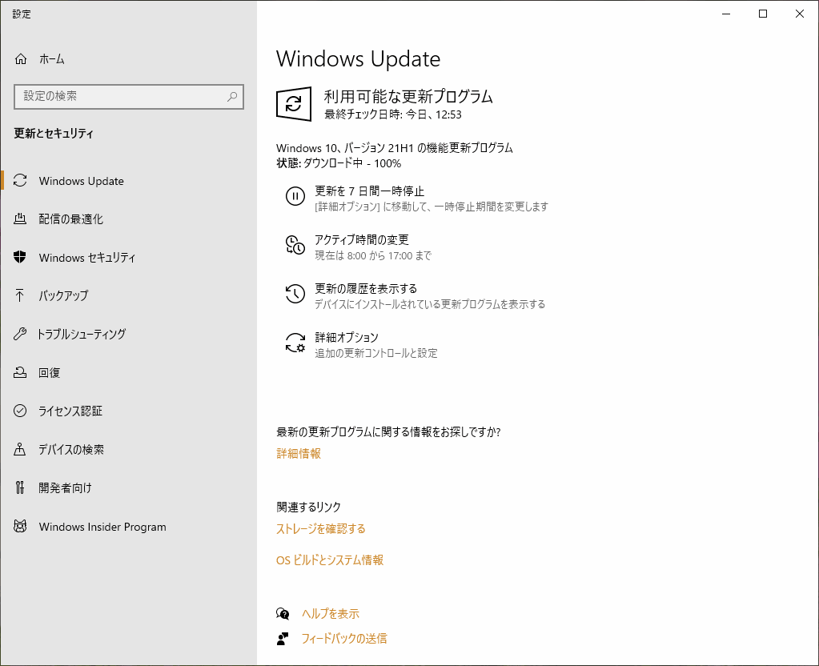The height and width of the screenshot is (666, 819).
Task: Click OS ビルドとシステム情報 link
Action: [330, 560]
